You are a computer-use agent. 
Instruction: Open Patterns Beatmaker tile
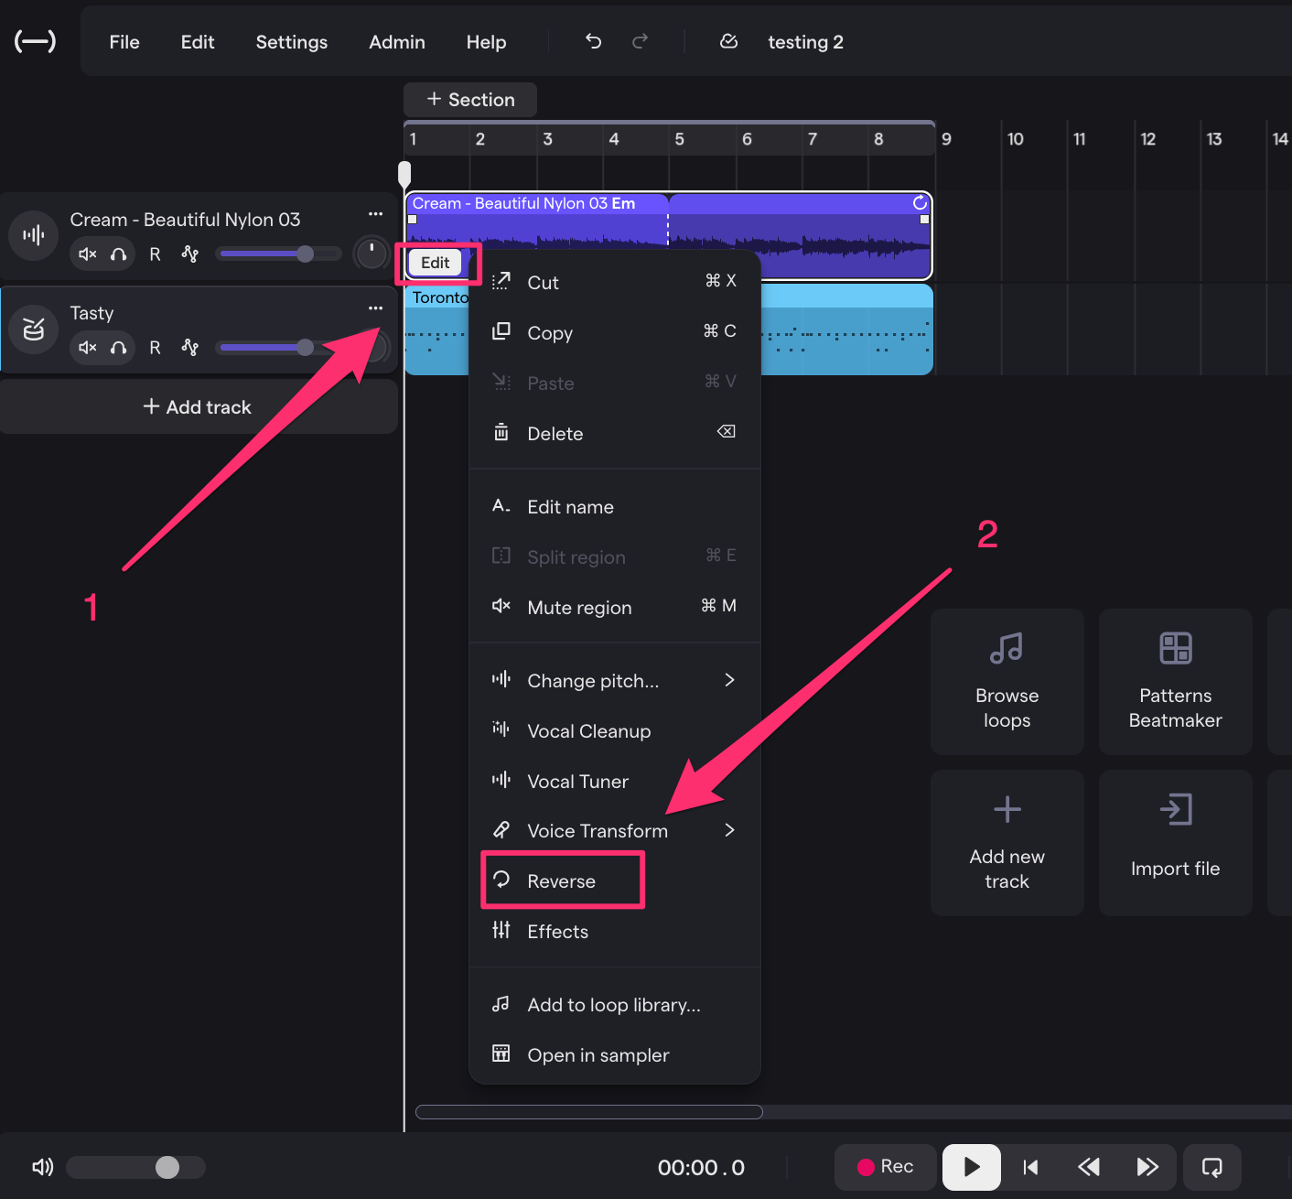tap(1175, 682)
